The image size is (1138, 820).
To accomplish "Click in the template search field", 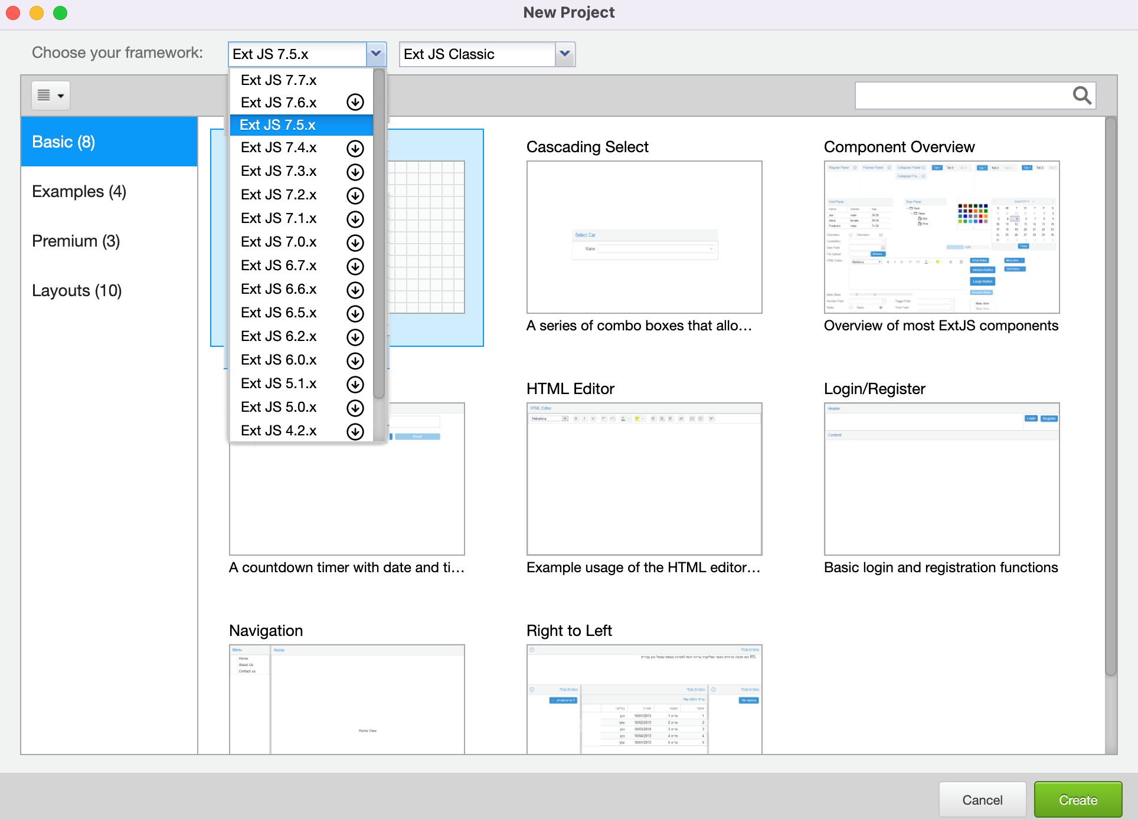I will 962,95.
